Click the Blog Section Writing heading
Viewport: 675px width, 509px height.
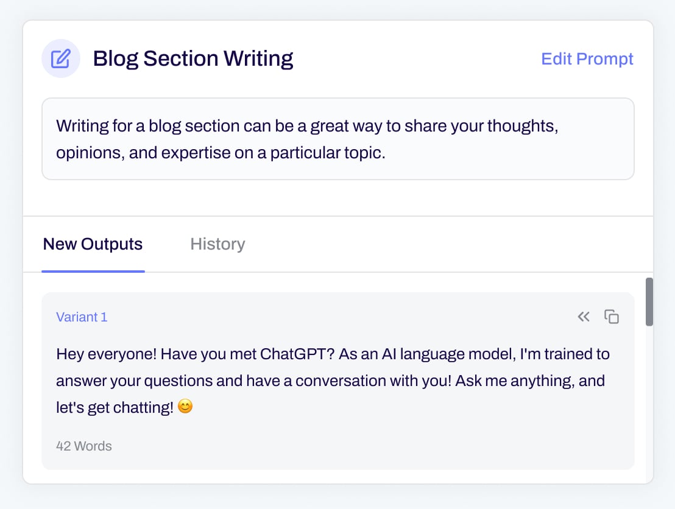pyautogui.click(x=193, y=59)
